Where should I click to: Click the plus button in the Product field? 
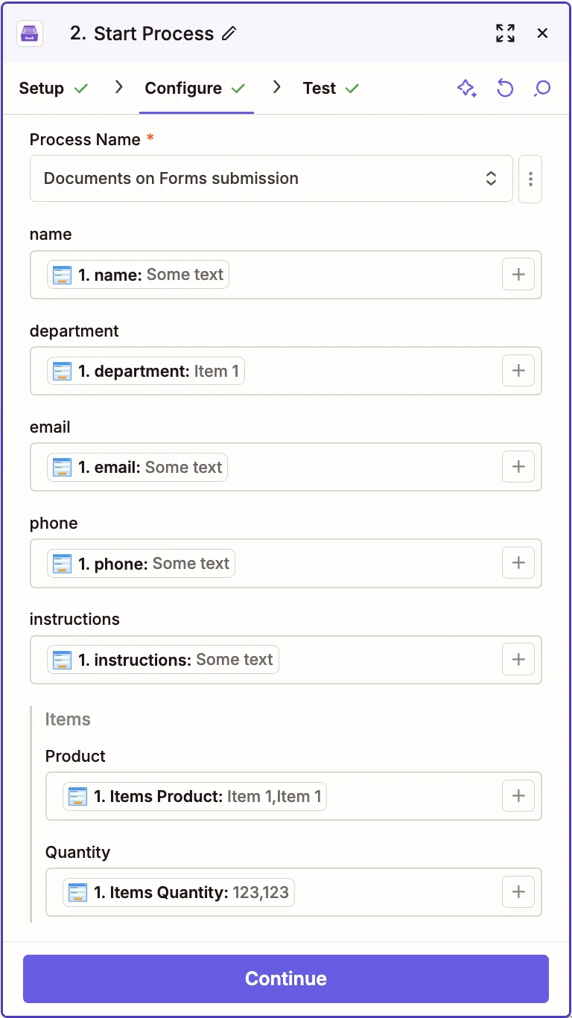[519, 796]
